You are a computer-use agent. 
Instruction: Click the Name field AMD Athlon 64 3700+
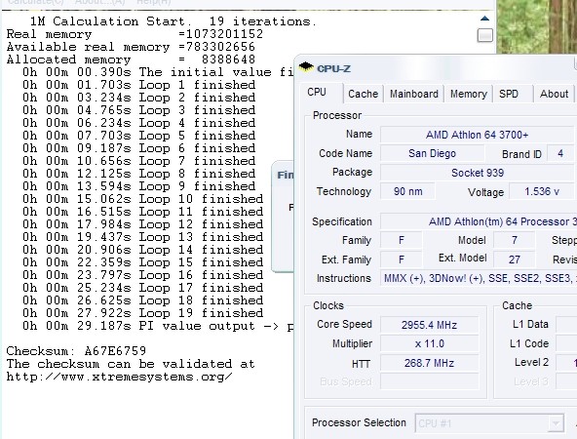click(x=477, y=135)
